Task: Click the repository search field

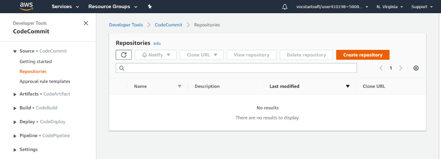Action: 236,68
